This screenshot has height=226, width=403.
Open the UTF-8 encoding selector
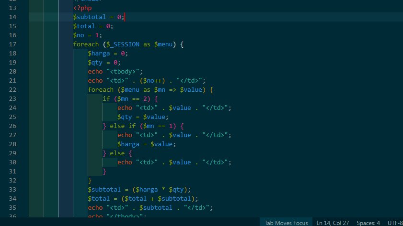(395, 223)
